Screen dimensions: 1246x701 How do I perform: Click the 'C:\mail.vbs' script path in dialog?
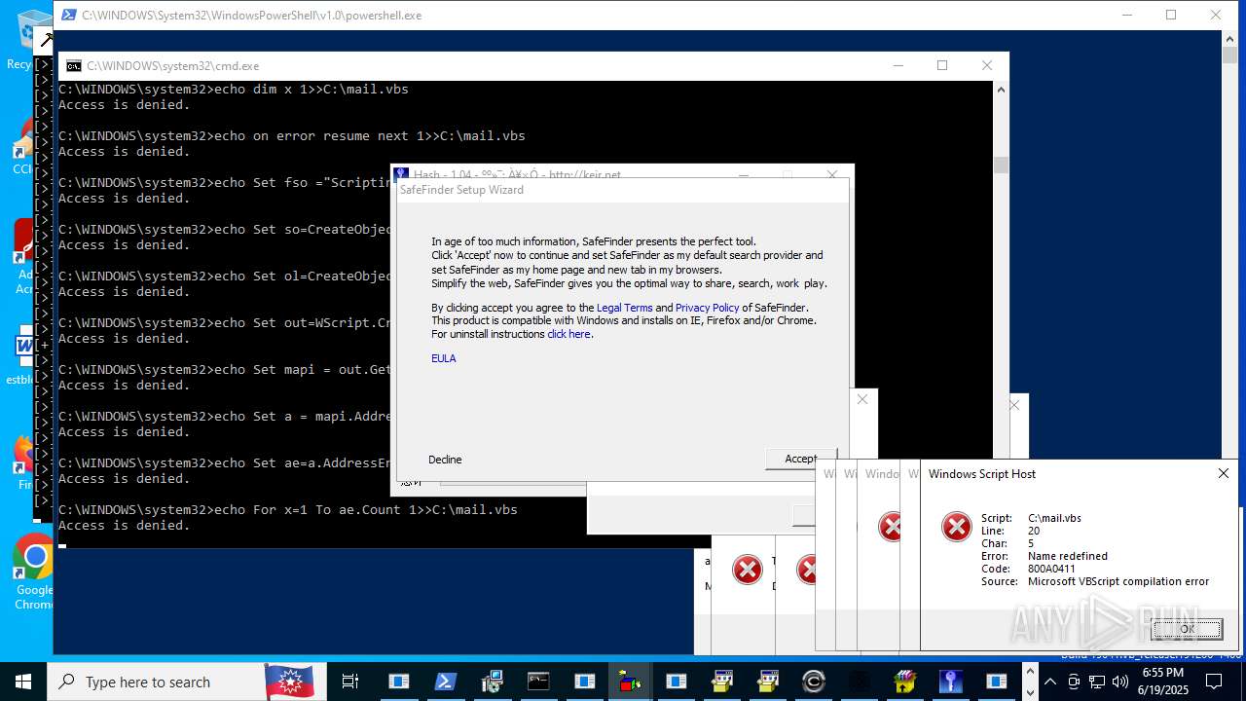(x=1054, y=518)
